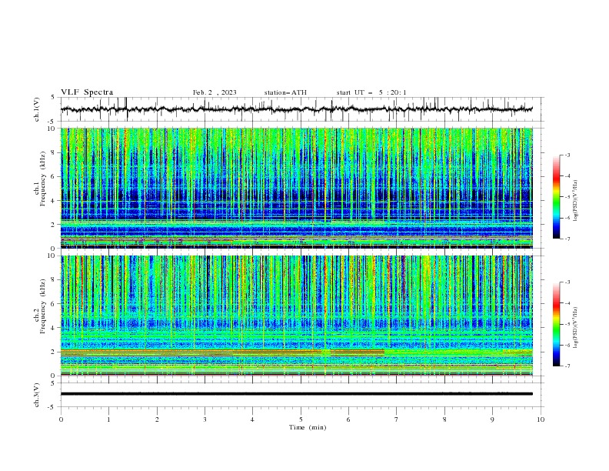609x471 pixels.
Task: Click the "Time (min)" x-axis label
Action: pos(308,427)
